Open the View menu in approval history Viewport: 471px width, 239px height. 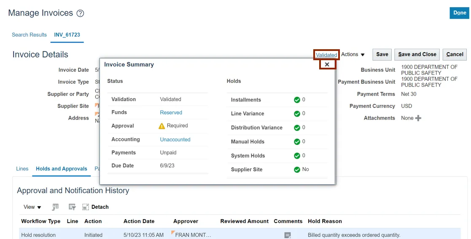point(32,207)
